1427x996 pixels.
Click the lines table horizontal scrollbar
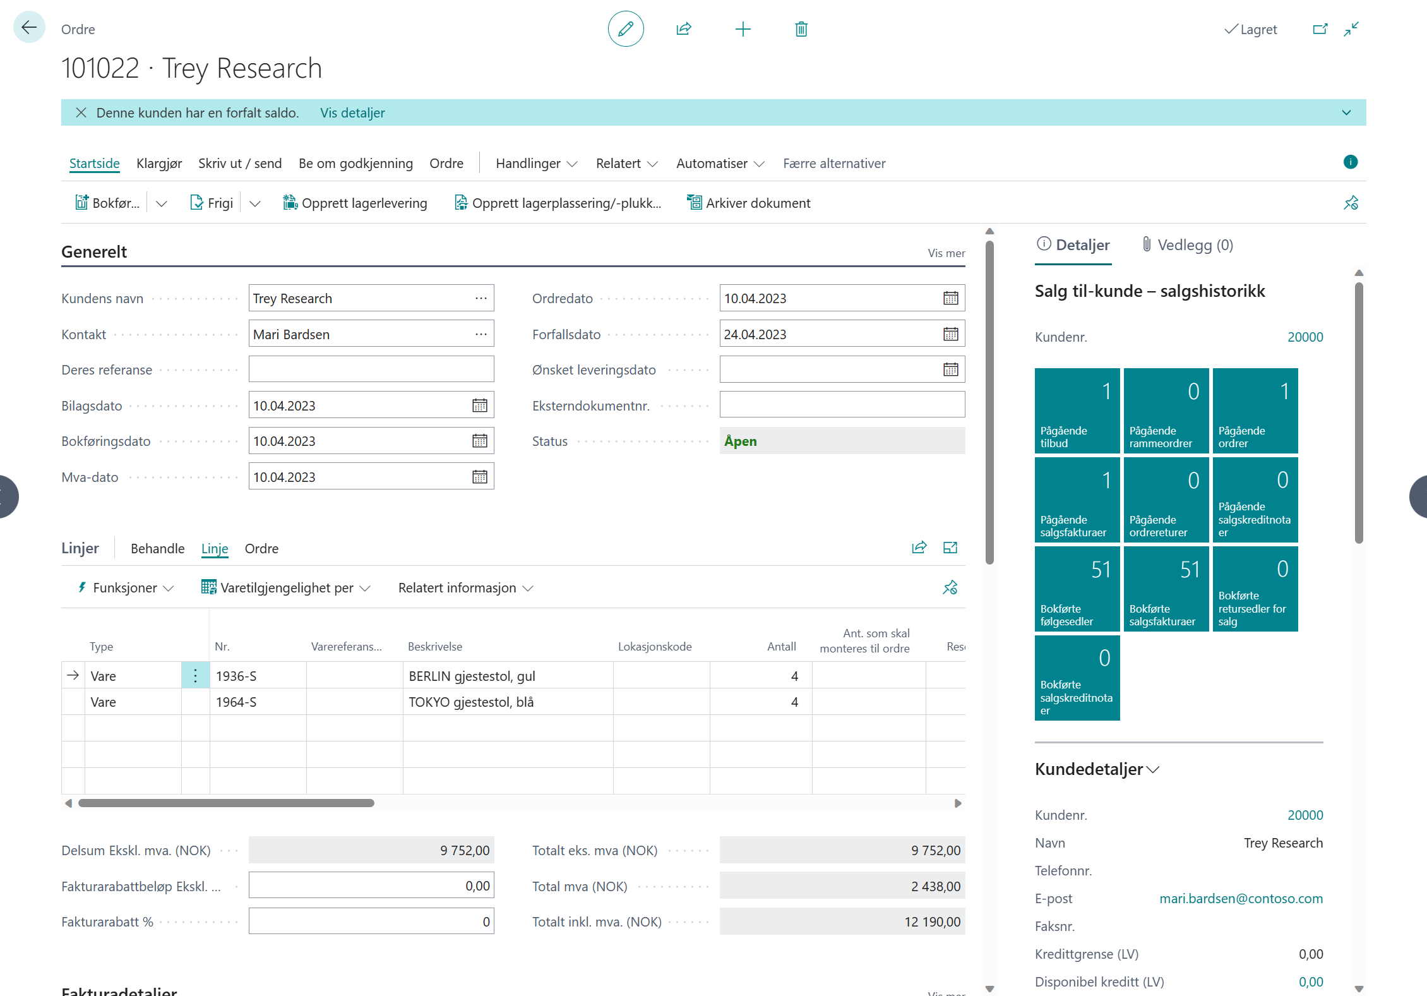[x=226, y=803]
